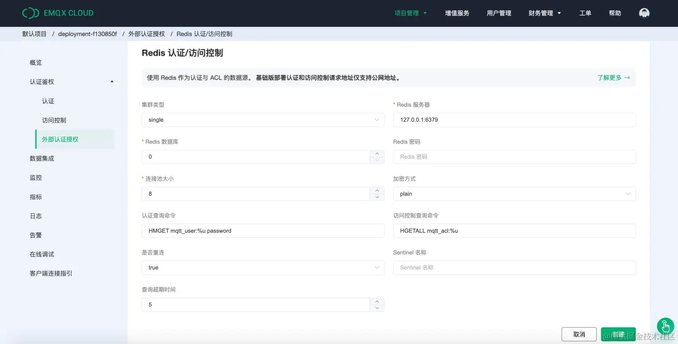Open the 在线调试 sidebar page
This screenshot has height=344, width=678.
(x=42, y=254)
